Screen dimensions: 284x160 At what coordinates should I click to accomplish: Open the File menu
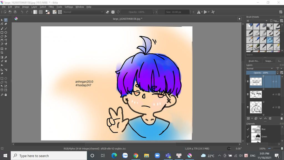pyautogui.click(x=4, y=7)
